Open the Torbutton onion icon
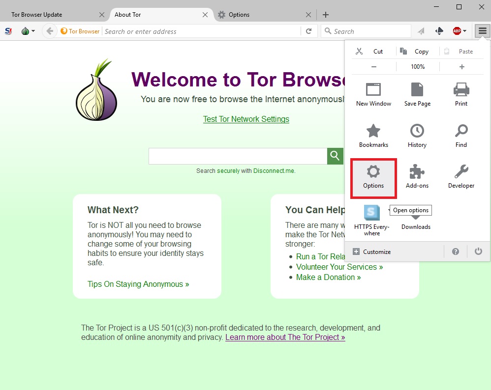This screenshot has height=390, width=491. 25,31
